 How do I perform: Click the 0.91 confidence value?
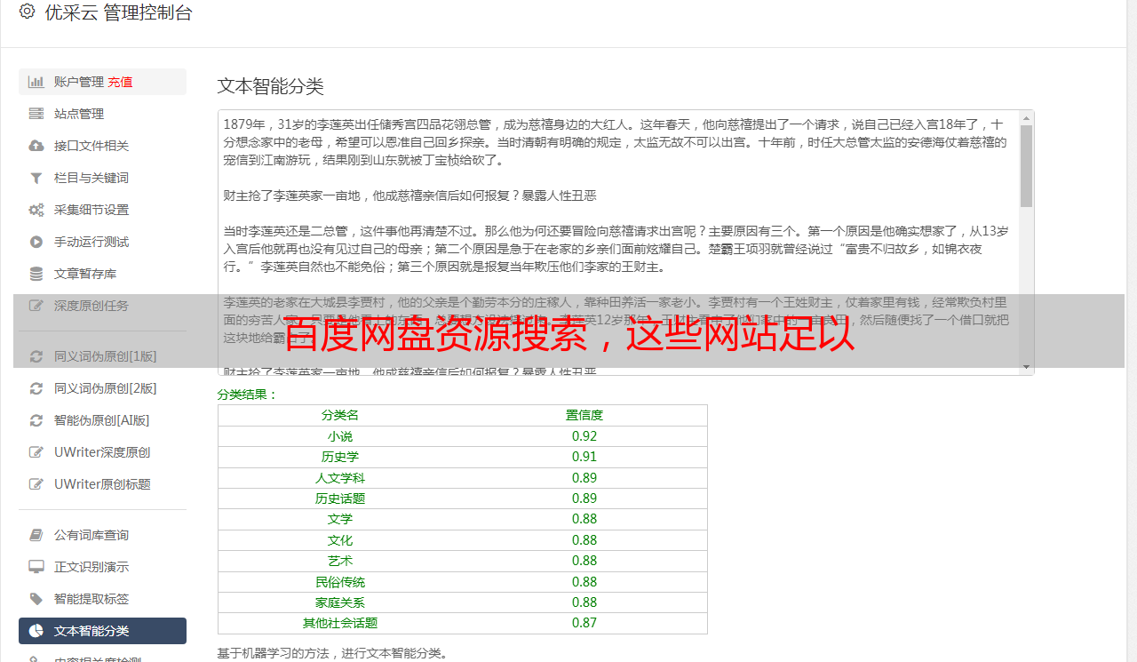[x=584, y=457]
